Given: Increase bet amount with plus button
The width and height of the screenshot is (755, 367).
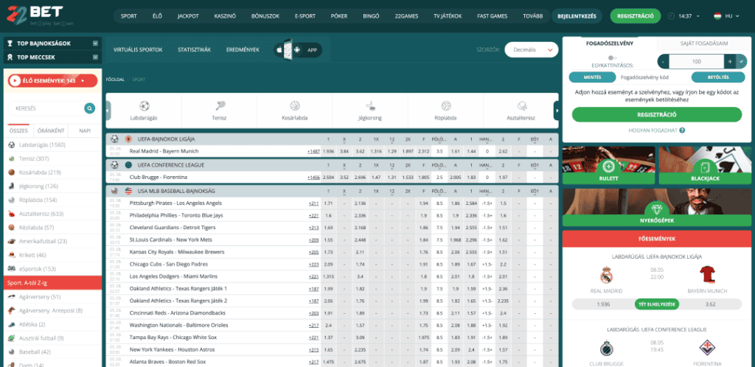Looking at the screenshot, I should click(729, 62).
